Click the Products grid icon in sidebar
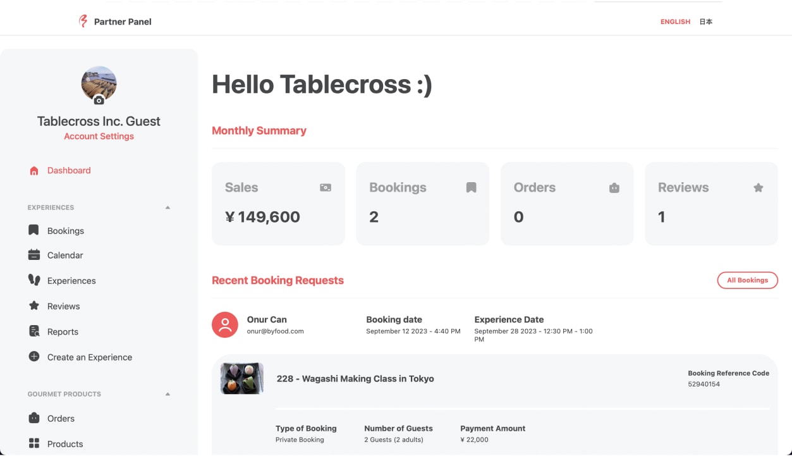 tap(34, 443)
